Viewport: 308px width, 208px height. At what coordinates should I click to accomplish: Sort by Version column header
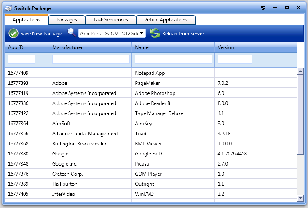(x=256, y=47)
